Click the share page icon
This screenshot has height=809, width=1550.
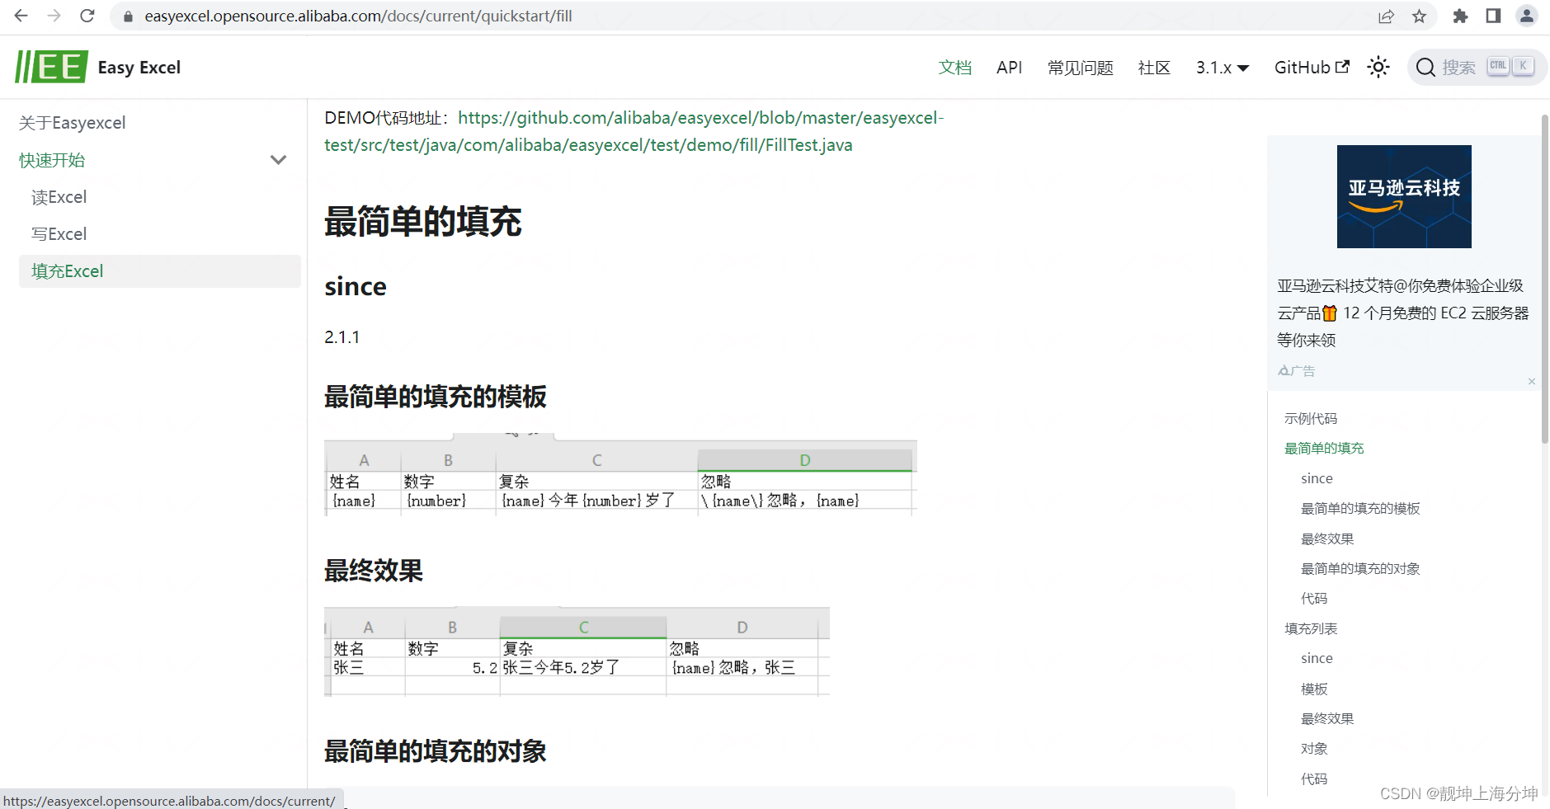click(1386, 16)
